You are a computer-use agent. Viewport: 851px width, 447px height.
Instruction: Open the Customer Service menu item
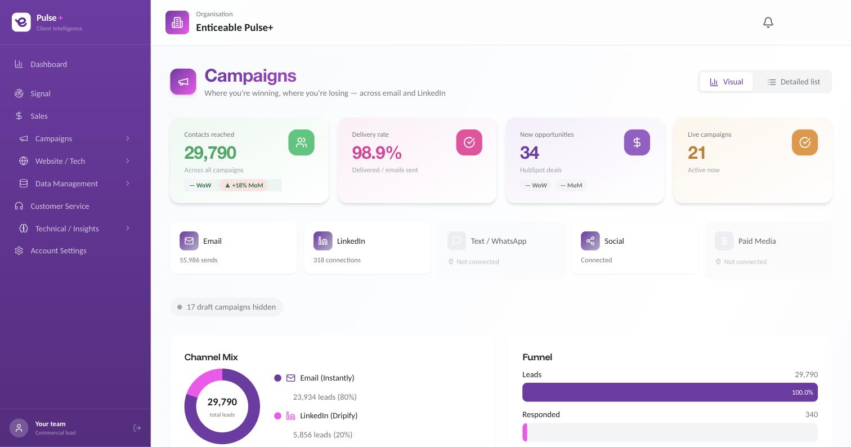(x=75, y=206)
